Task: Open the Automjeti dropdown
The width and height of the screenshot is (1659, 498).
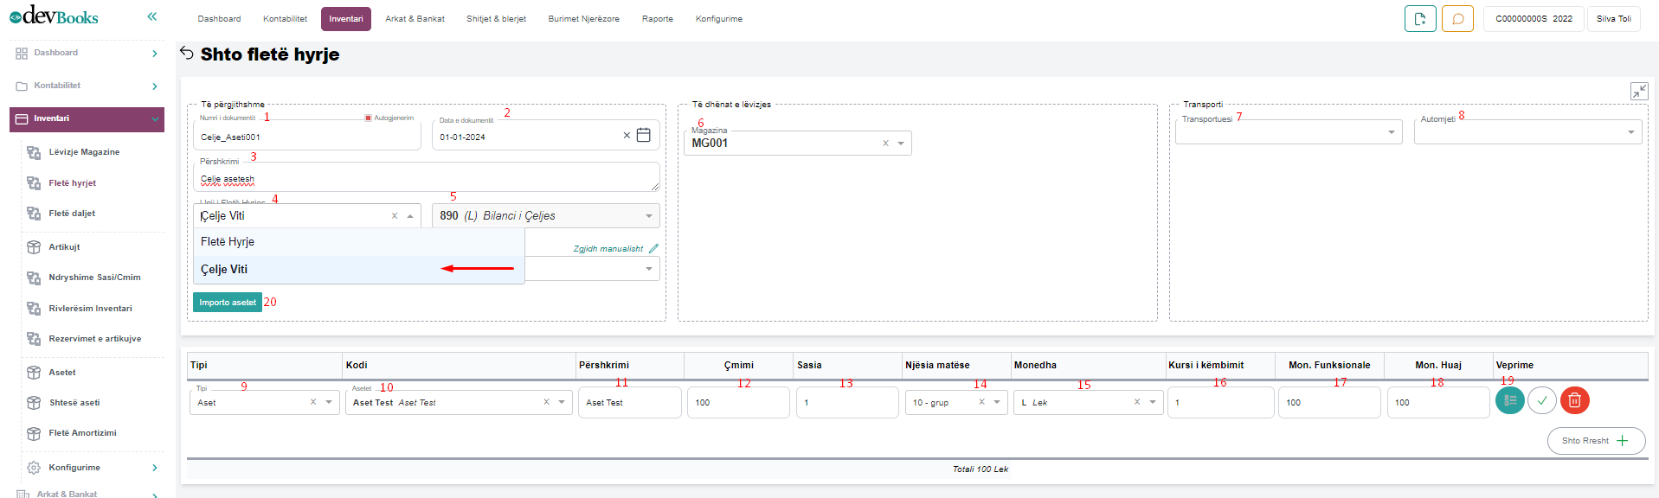Action: 1527,132
